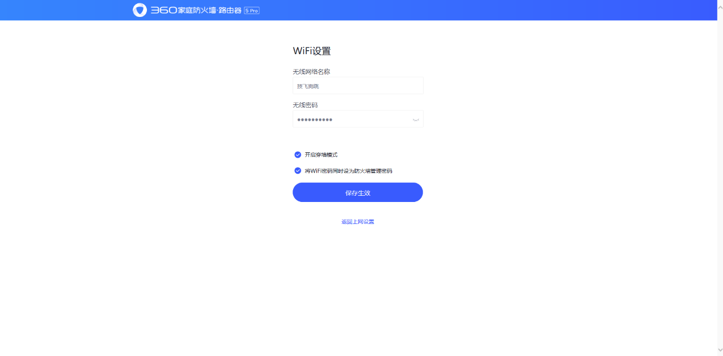Click the 开启穿墙模式 label text
The width and height of the screenshot is (723, 356).
coord(321,155)
